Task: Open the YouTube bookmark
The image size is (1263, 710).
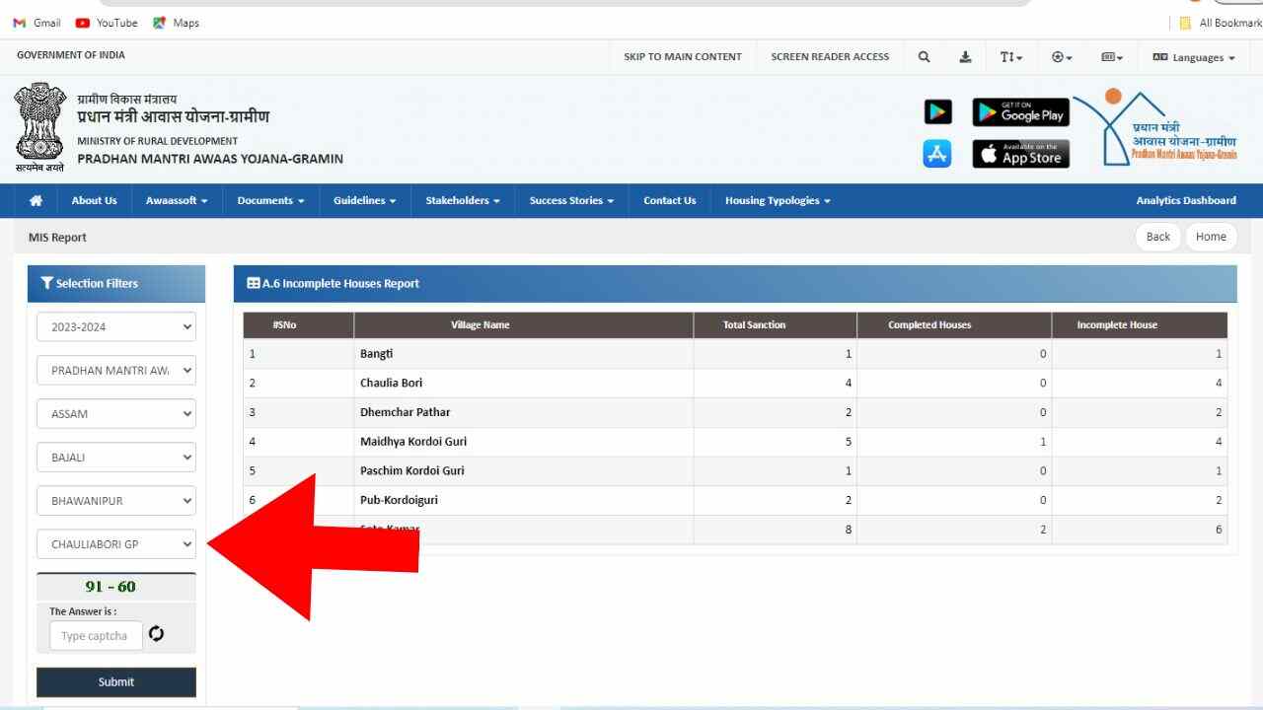Action: point(107,23)
